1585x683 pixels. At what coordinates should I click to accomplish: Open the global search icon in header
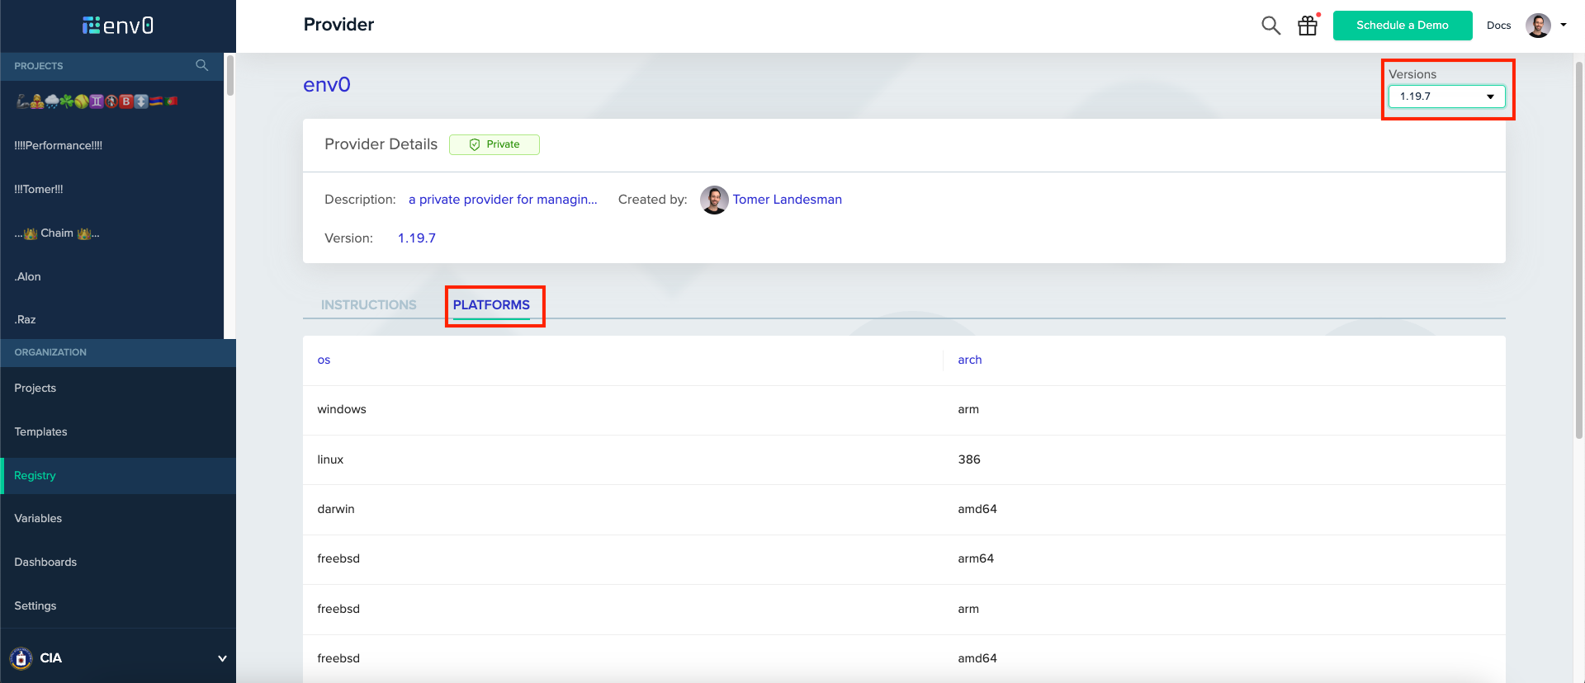tap(1271, 26)
